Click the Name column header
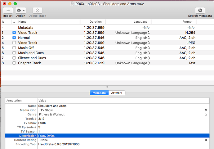The height and width of the screenshot is (149, 214). 49,22
